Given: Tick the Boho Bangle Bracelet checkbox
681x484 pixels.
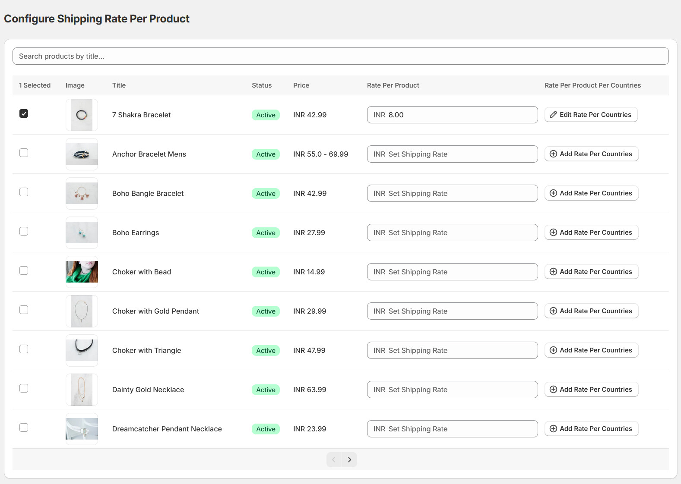Looking at the screenshot, I should 24,192.
